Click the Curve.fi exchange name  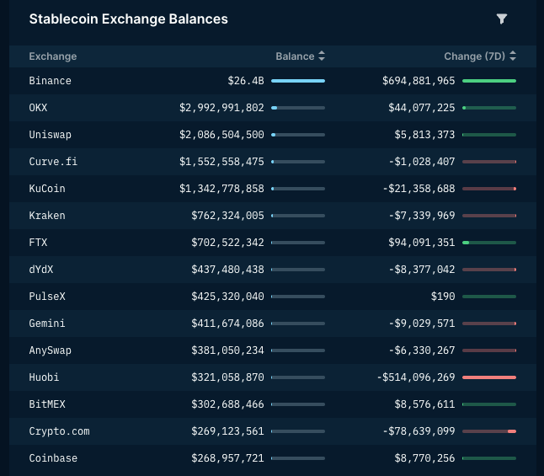[x=52, y=162]
